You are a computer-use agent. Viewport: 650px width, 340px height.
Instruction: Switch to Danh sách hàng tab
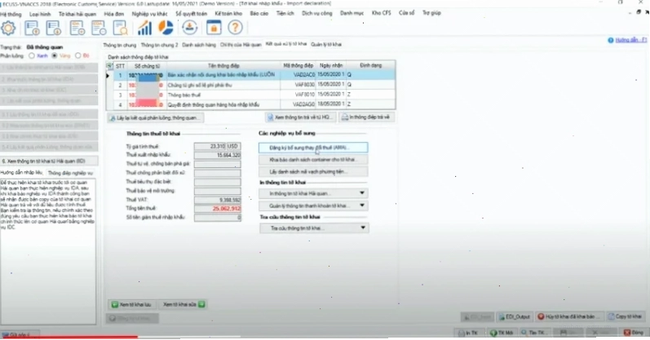[x=199, y=45]
